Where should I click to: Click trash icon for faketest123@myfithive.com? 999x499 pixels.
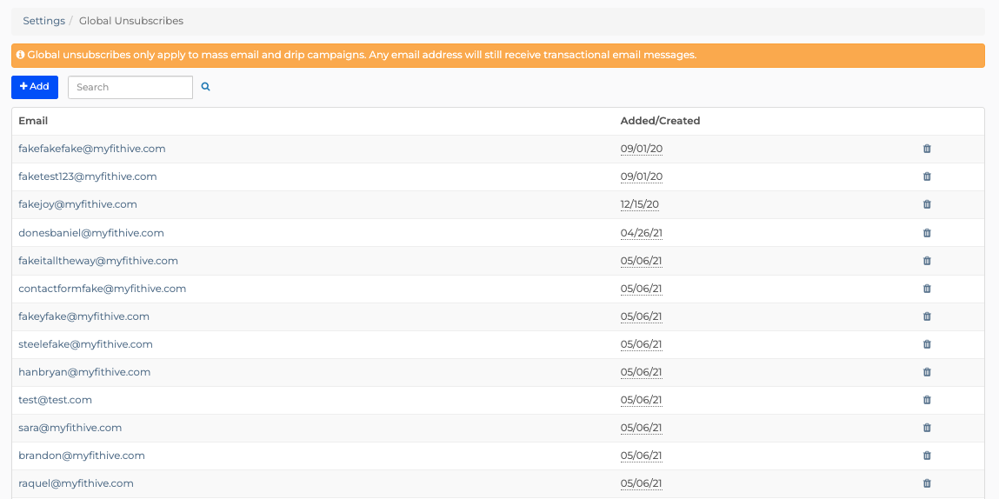(x=927, y=176)
